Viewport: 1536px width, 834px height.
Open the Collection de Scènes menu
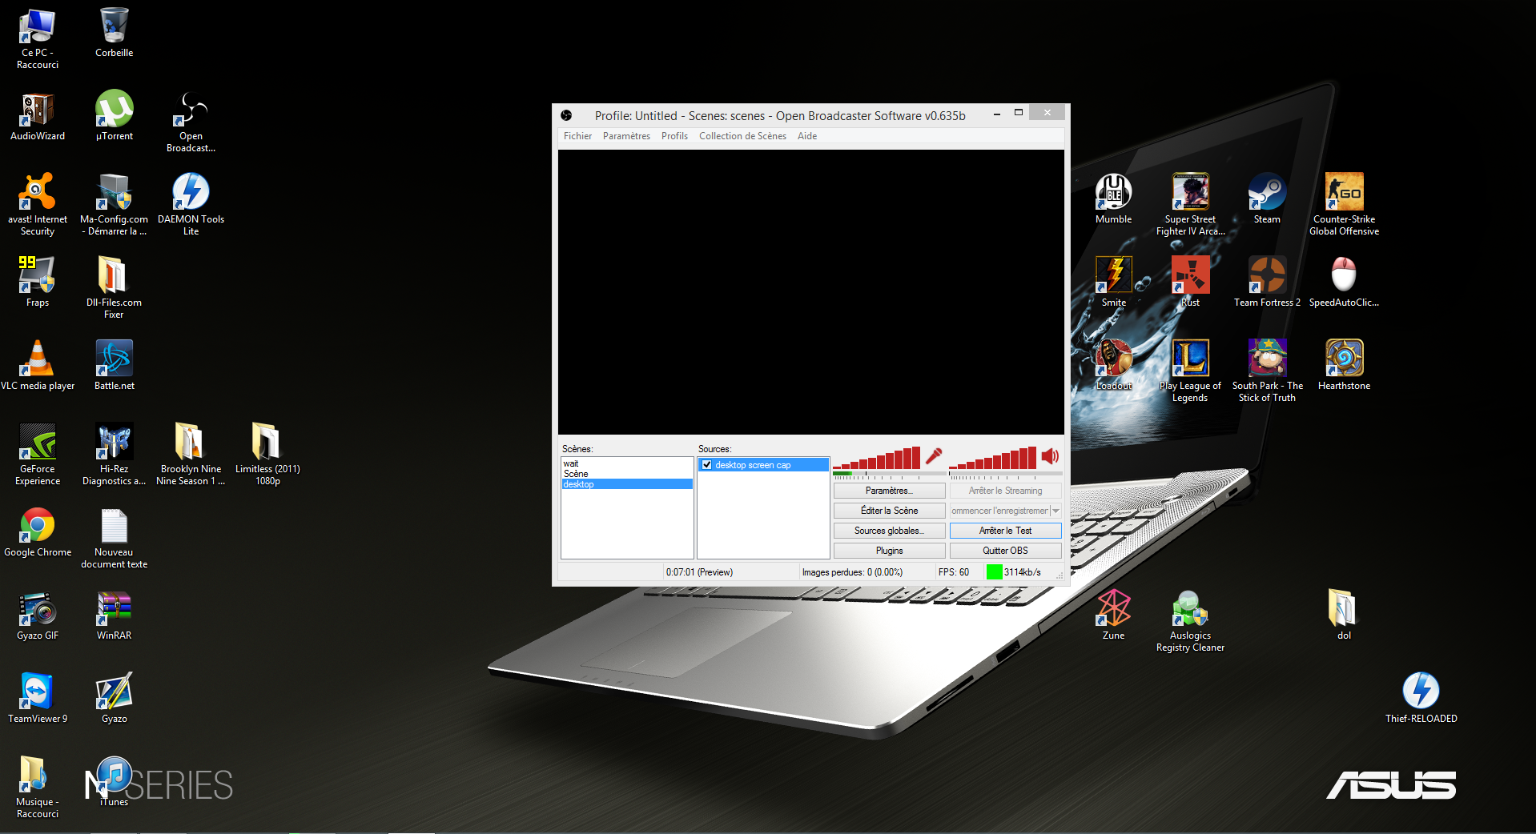742,136
